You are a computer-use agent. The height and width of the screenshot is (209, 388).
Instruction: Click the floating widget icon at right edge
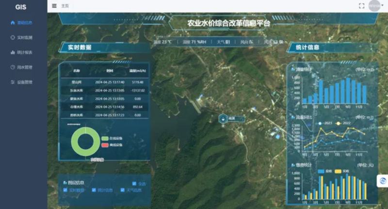pyautogui.click(x=383, y=181)
